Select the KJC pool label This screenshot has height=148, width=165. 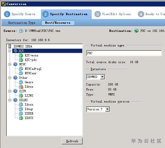22,51
